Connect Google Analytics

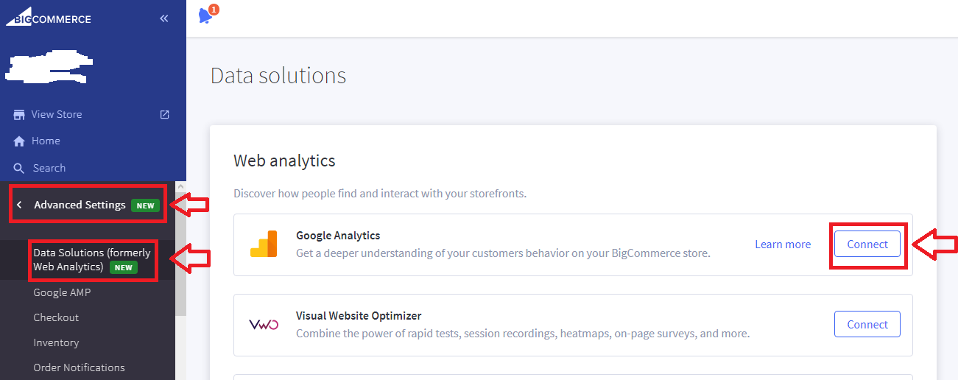[x=867, y=244]
